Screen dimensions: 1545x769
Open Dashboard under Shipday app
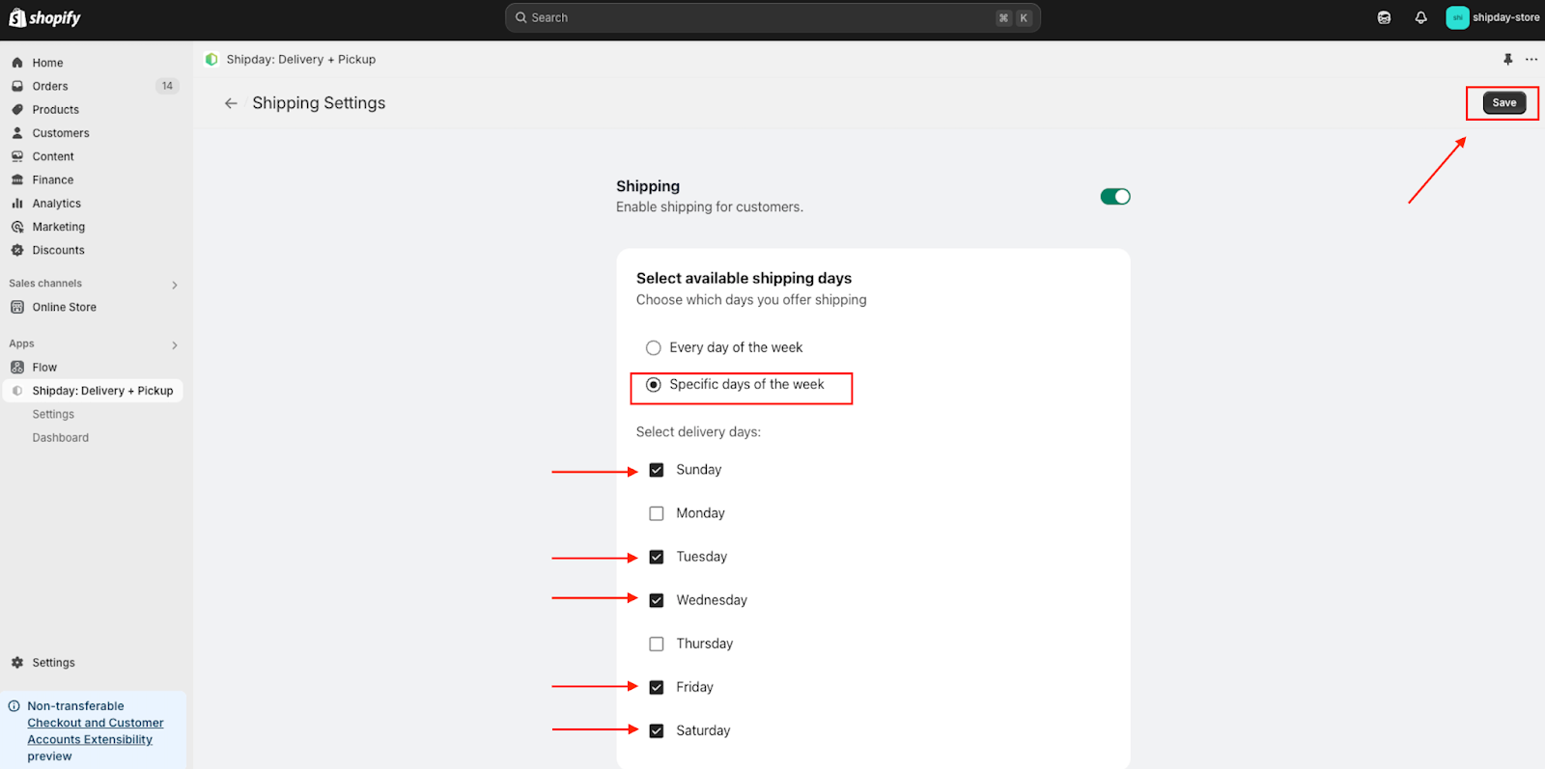pyautogui.click(x=61, y=437)
